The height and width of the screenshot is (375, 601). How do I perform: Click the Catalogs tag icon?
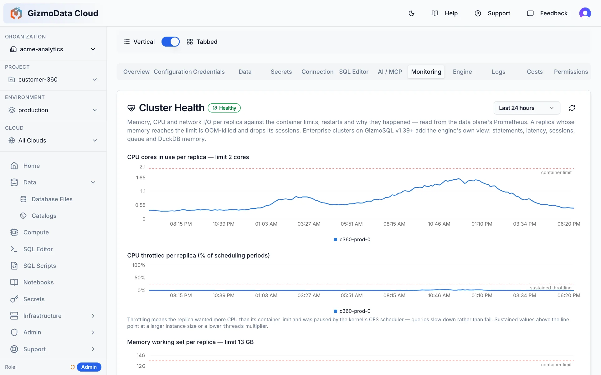[23, 216]
